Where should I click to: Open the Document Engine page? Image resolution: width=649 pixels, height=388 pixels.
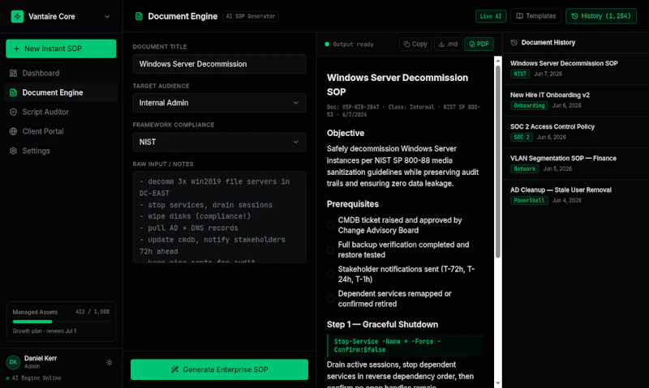pyautogui.click(x=61, y=92)
